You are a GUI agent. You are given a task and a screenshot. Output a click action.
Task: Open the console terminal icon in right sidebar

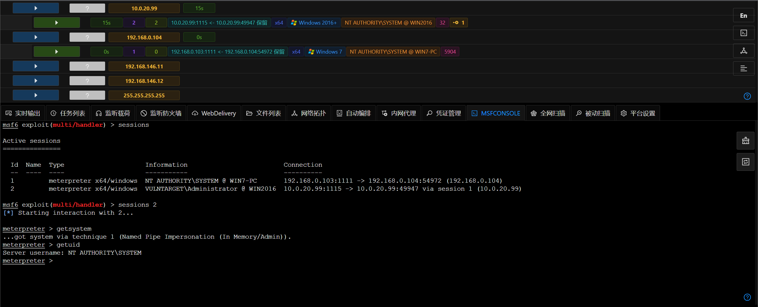pyautogui.click(x=743, y=33)
